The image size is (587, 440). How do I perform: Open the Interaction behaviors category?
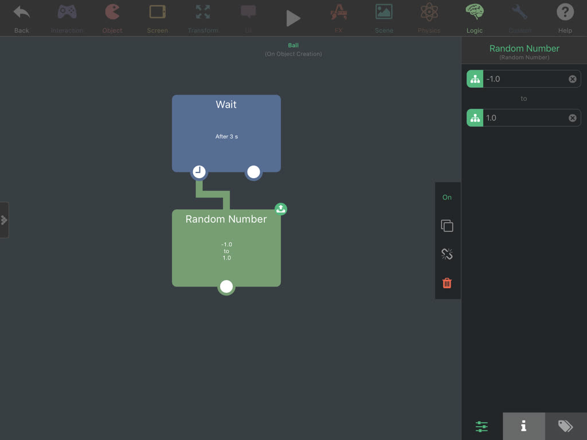[67, 18]
